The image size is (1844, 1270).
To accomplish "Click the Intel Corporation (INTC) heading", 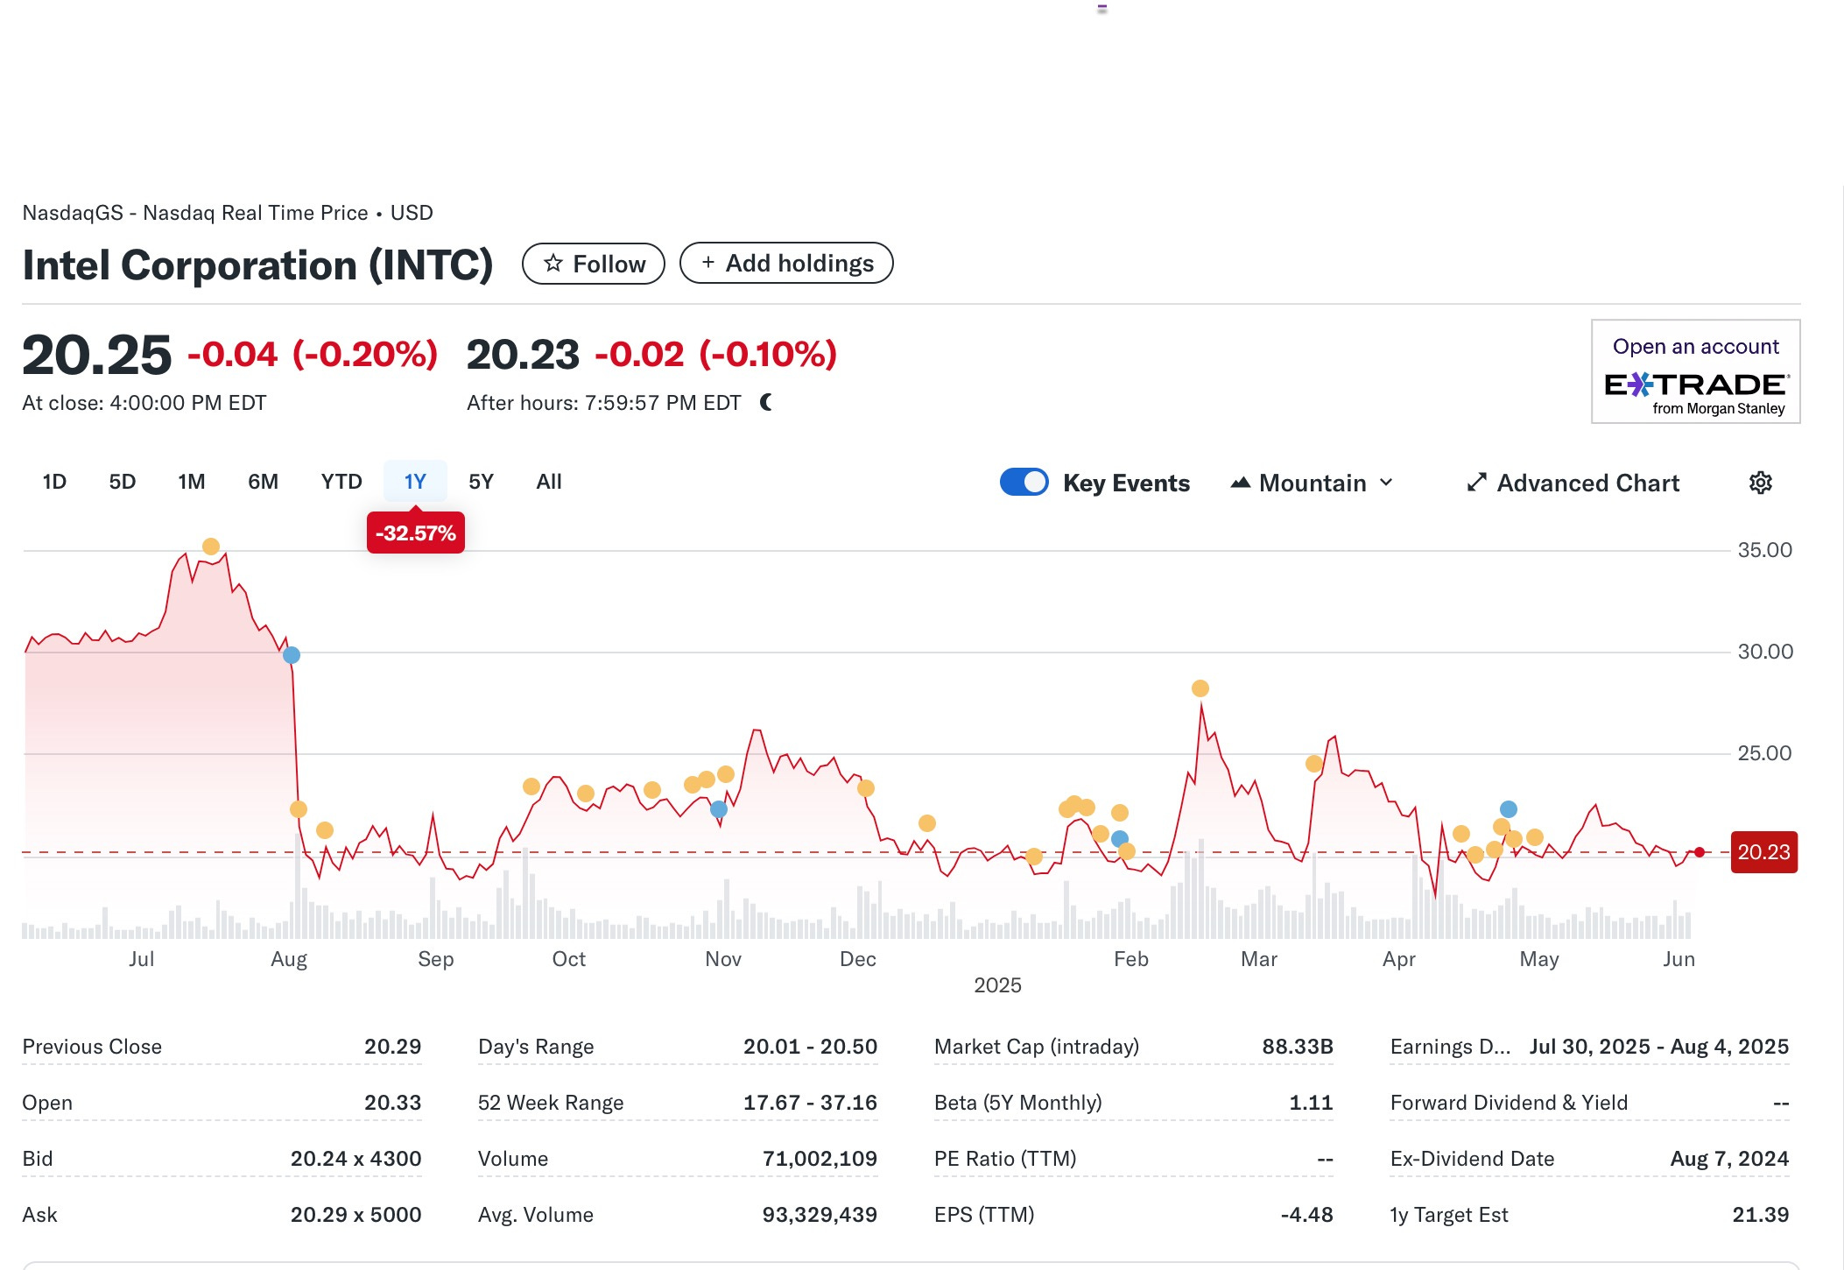I will [257, 265].
